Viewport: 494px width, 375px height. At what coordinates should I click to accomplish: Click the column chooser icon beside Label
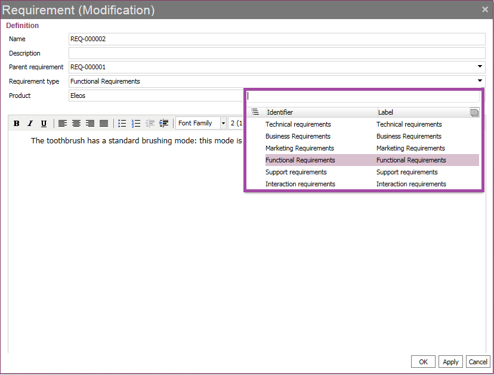click(x=474, y=112)
